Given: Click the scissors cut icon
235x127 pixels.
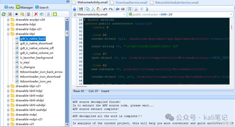Looking at the screenshot, I should click(x=93, y=9).
